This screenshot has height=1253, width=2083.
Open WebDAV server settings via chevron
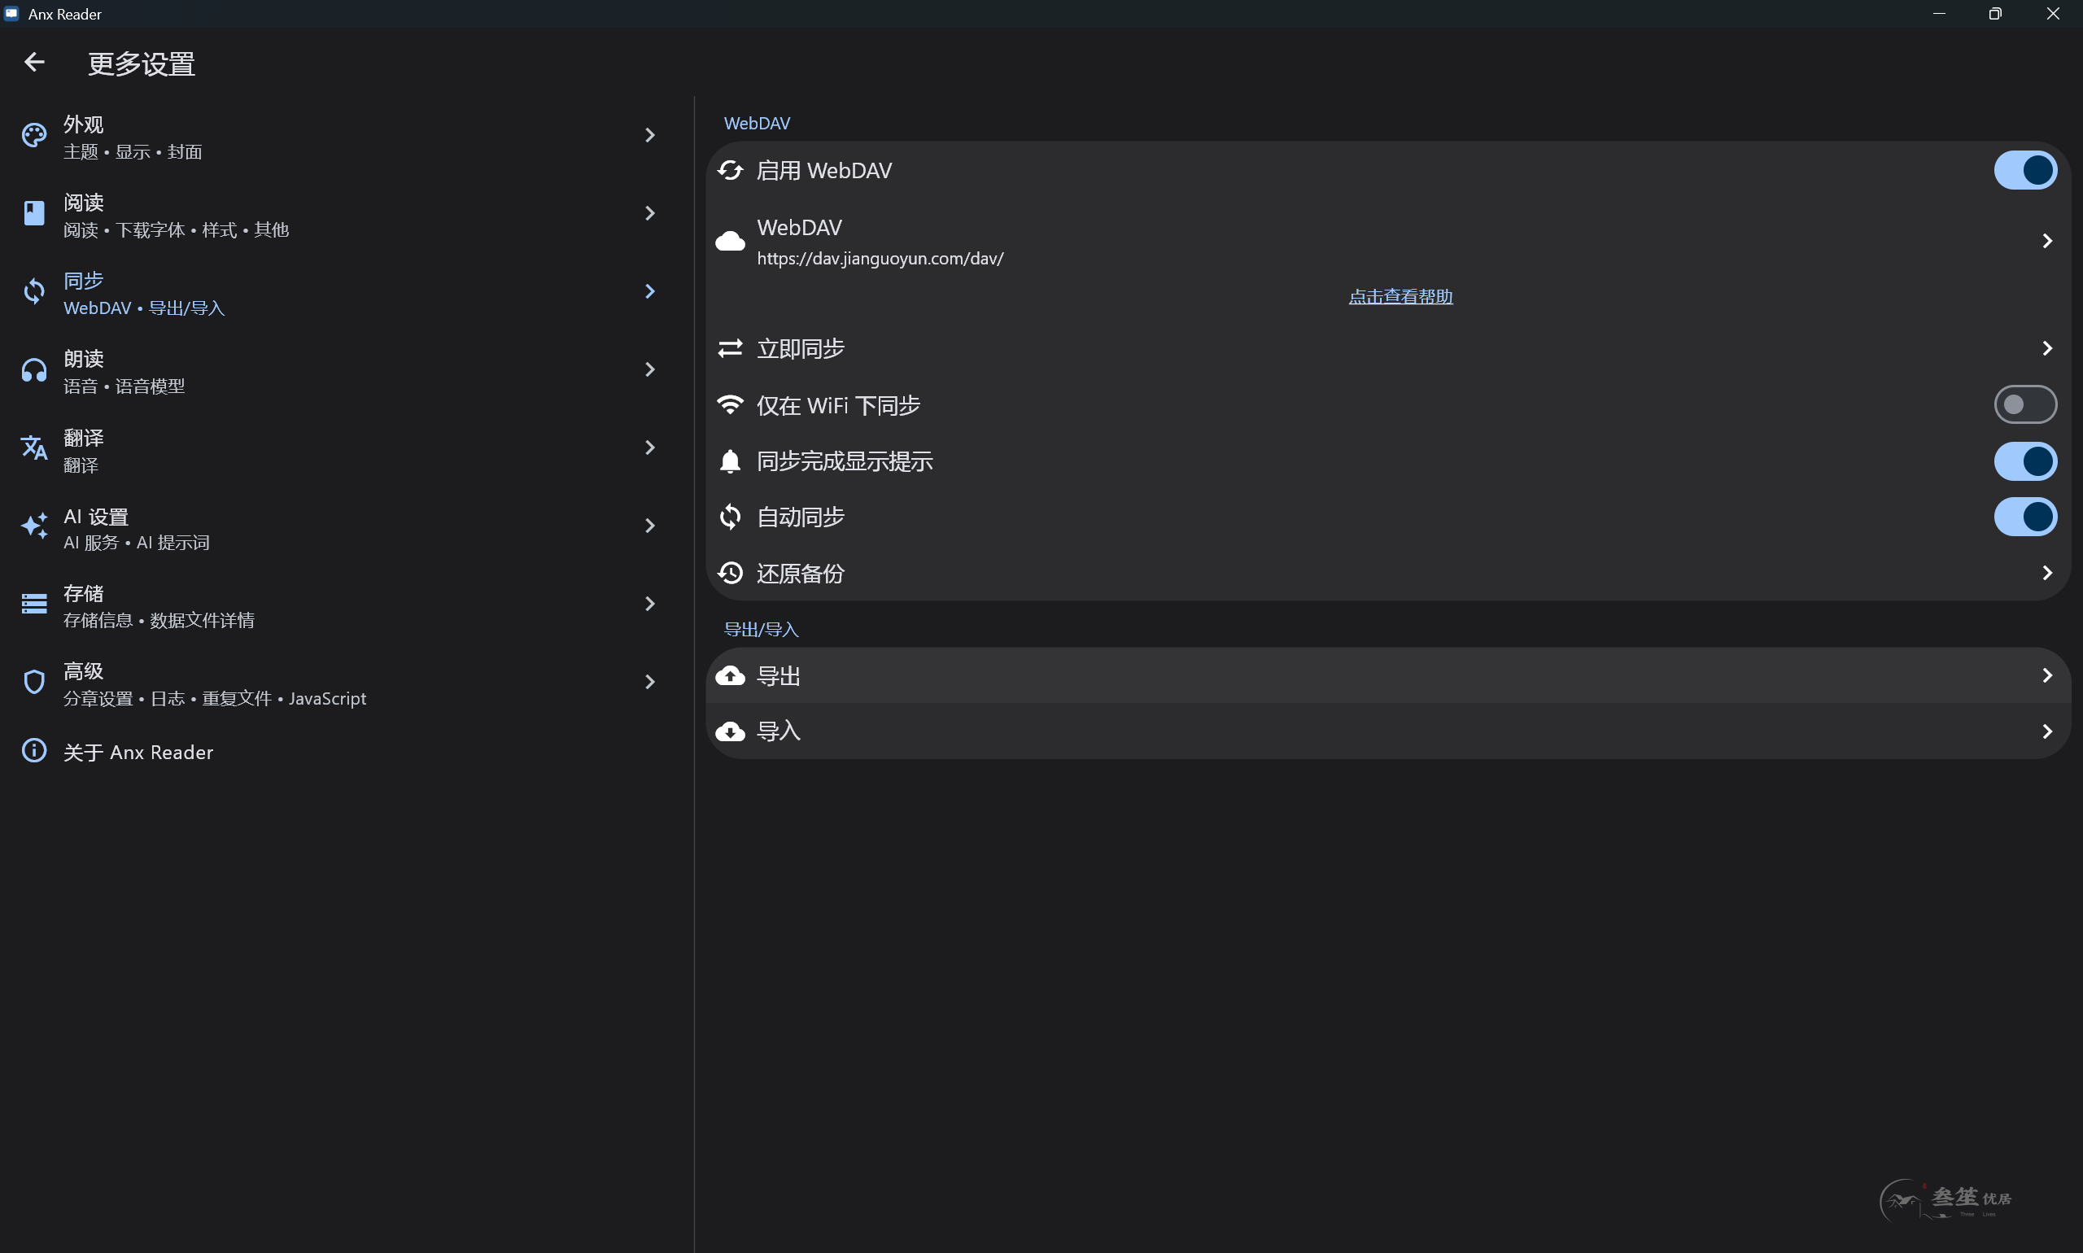click(2046, 242)
